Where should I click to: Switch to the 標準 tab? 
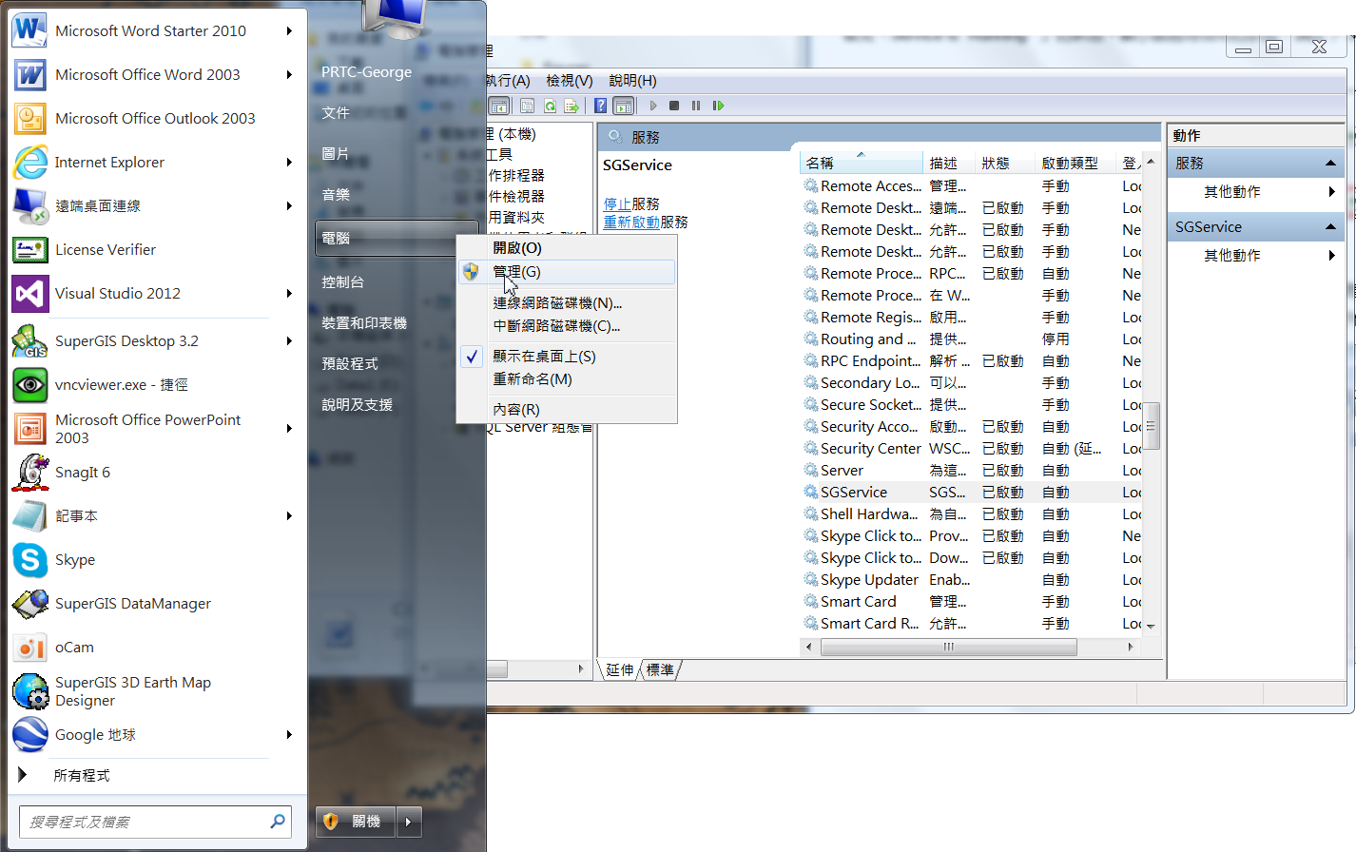pos(660,670)
